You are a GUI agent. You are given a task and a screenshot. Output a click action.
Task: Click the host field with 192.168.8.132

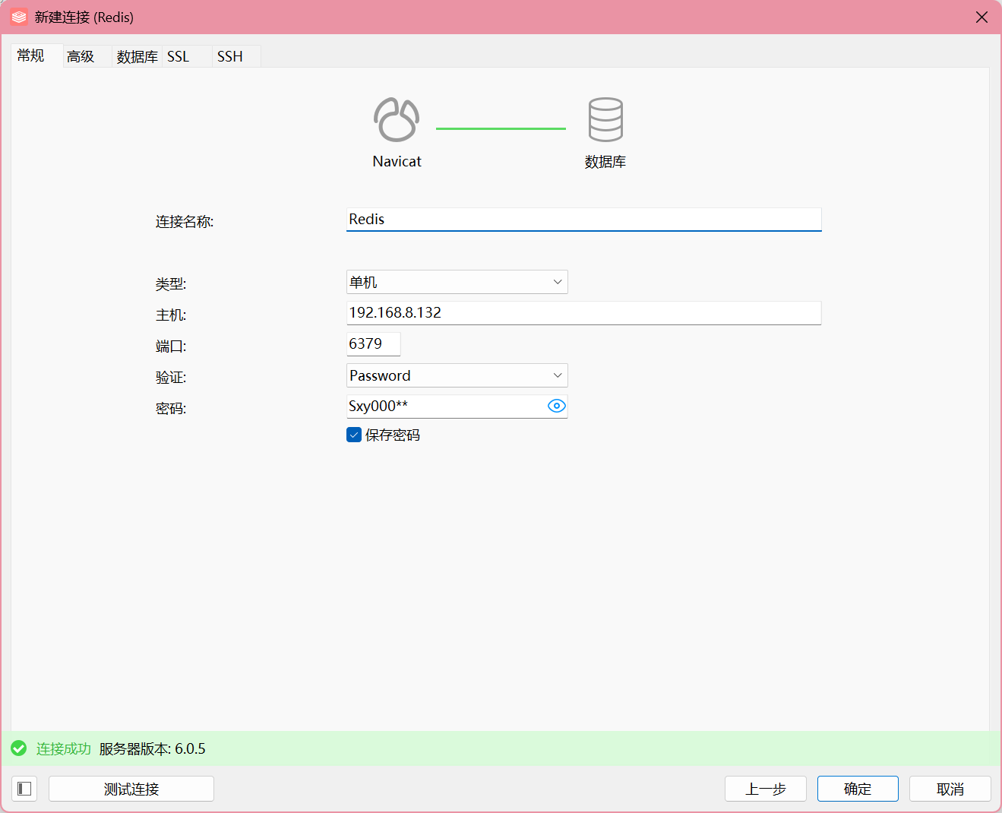(583, 313)
